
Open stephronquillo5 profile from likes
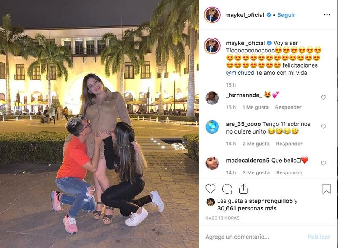click(271, 201)
